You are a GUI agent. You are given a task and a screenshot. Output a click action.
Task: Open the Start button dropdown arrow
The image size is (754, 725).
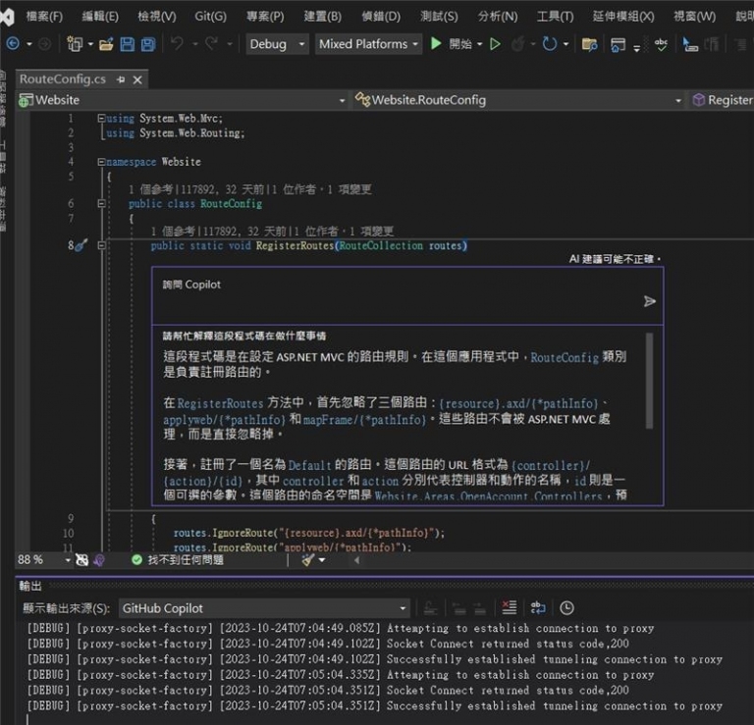(479, 44)
